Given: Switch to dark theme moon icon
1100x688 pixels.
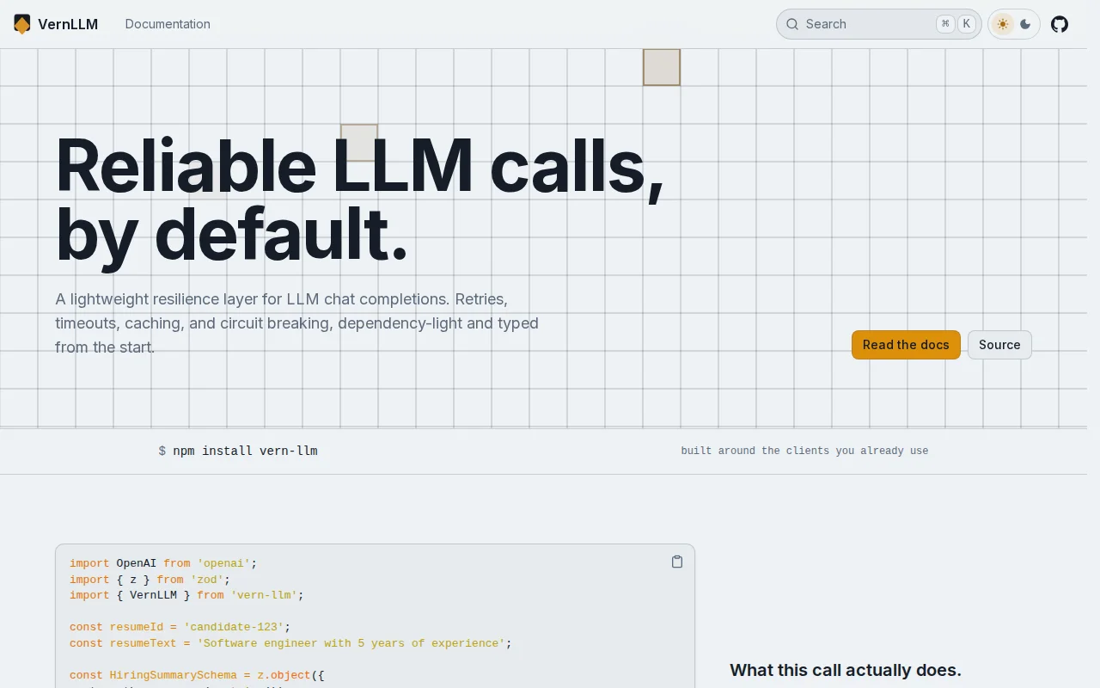Looking at the screenshot, I should pos(1025,24).
